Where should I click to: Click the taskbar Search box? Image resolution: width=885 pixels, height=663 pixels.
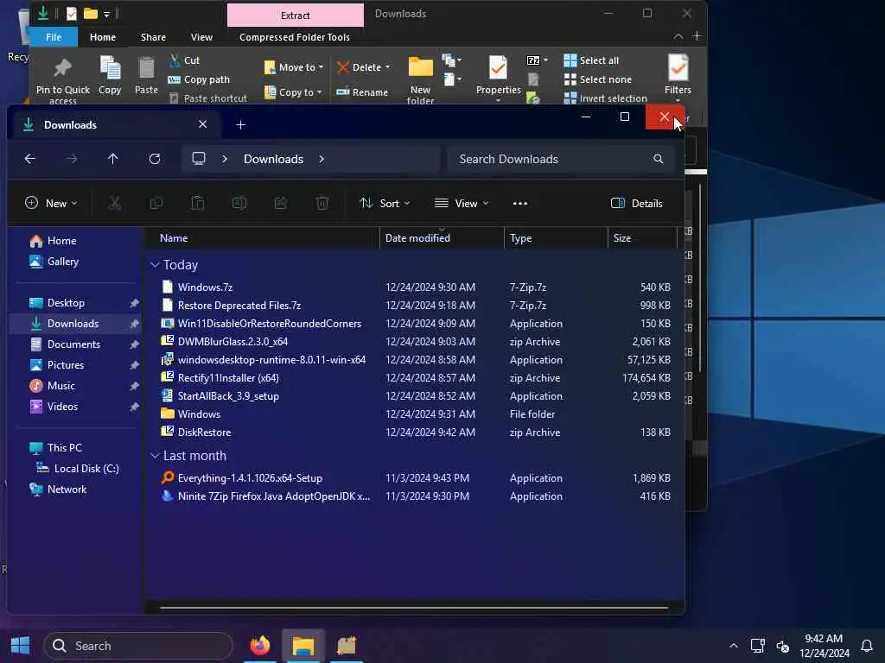tap(138, 646)
